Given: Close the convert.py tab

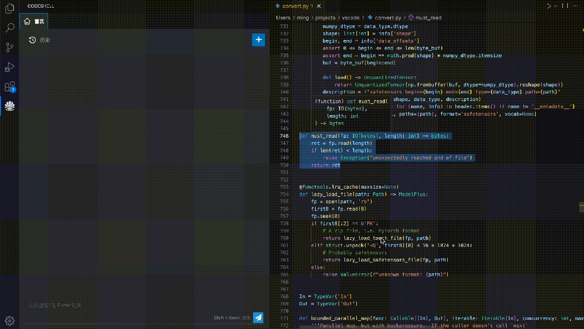Looking at the screenshot, I should tap(319, 6).
